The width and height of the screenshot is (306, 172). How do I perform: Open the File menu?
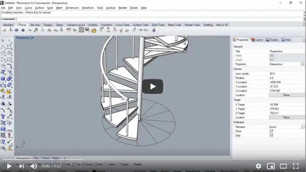pyautogui.click(x=3, y=8)
